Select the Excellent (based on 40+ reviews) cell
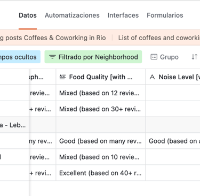This screenshot has width=200, height=196. pyautogui.click(x=101, y=173)
